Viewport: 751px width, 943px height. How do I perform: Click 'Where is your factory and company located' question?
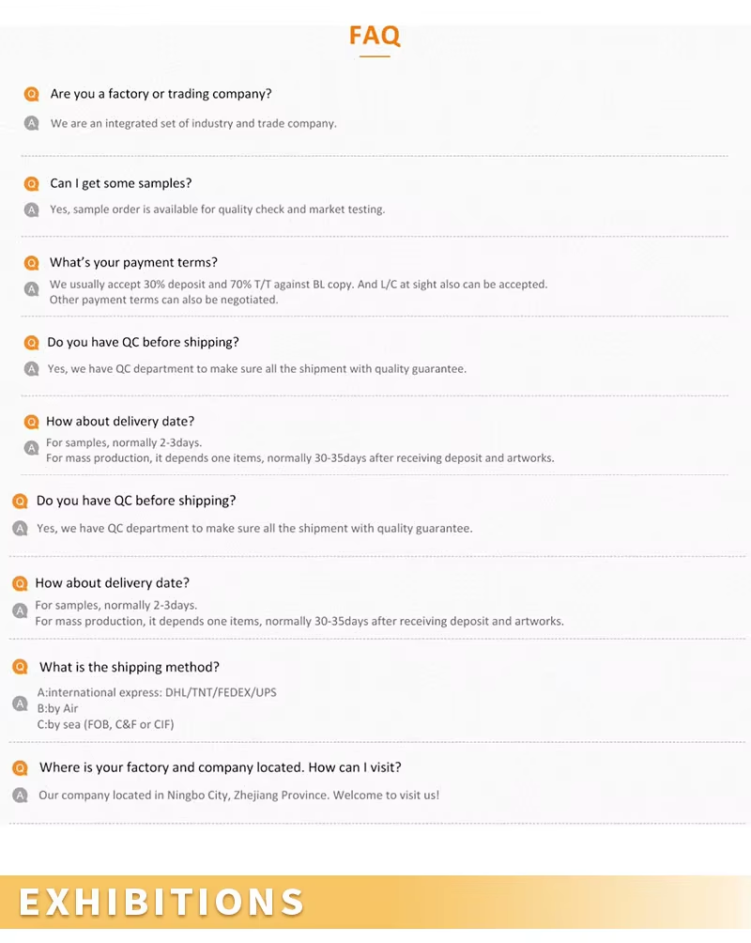pos(220,767)
